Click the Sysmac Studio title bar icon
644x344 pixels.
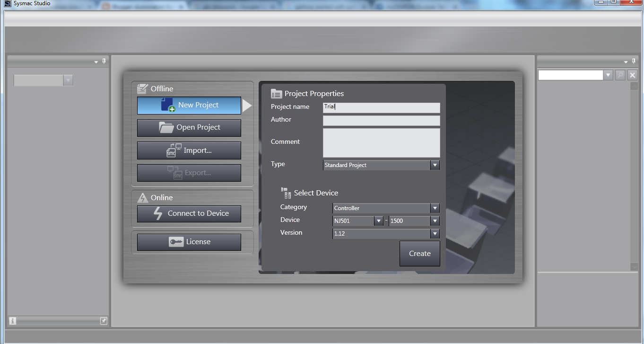coord(8,3)
